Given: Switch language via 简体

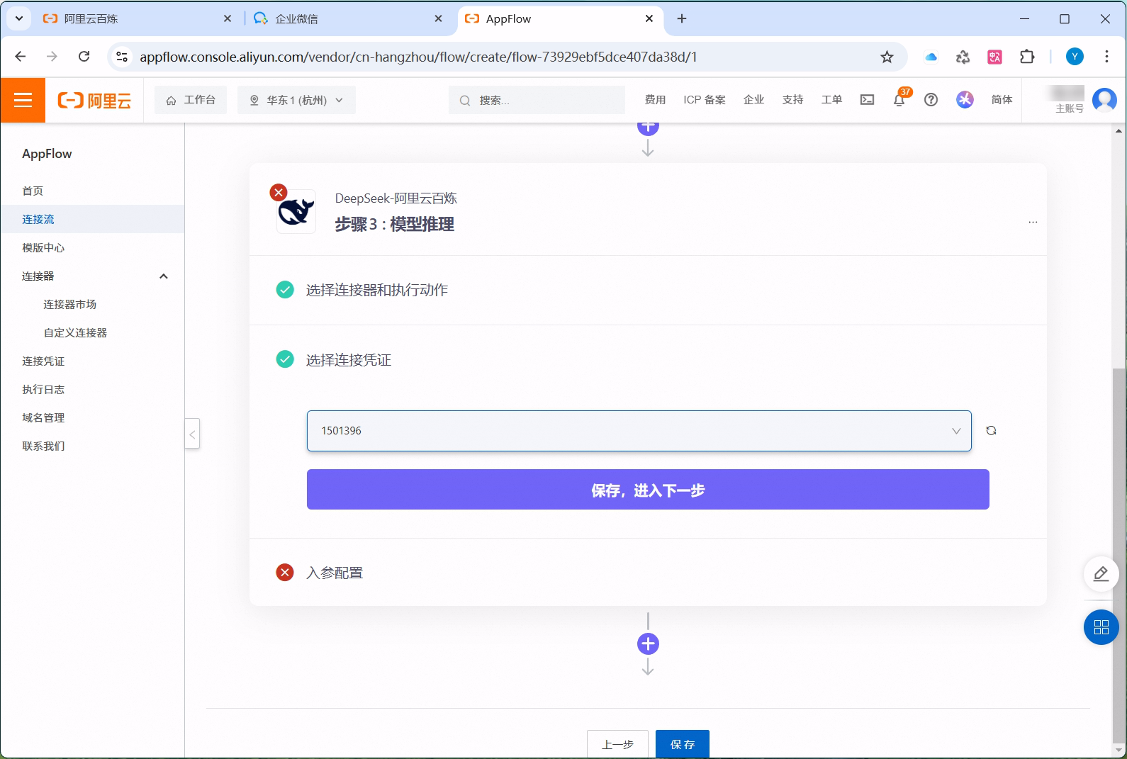Looking at the screenshot, I should click(1002, 100).
